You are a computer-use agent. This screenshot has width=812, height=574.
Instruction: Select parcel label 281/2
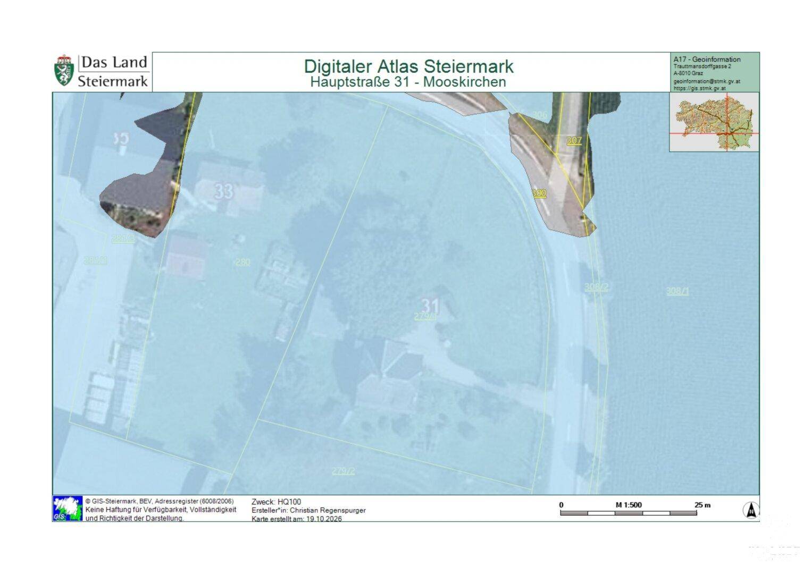tap(123, 239)
